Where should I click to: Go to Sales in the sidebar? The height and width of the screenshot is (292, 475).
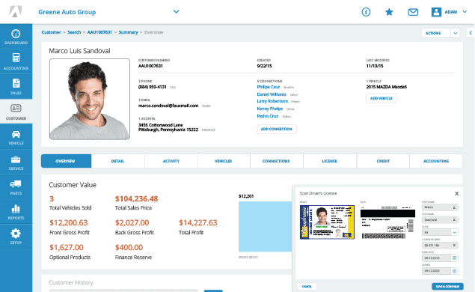click(16, 86)
